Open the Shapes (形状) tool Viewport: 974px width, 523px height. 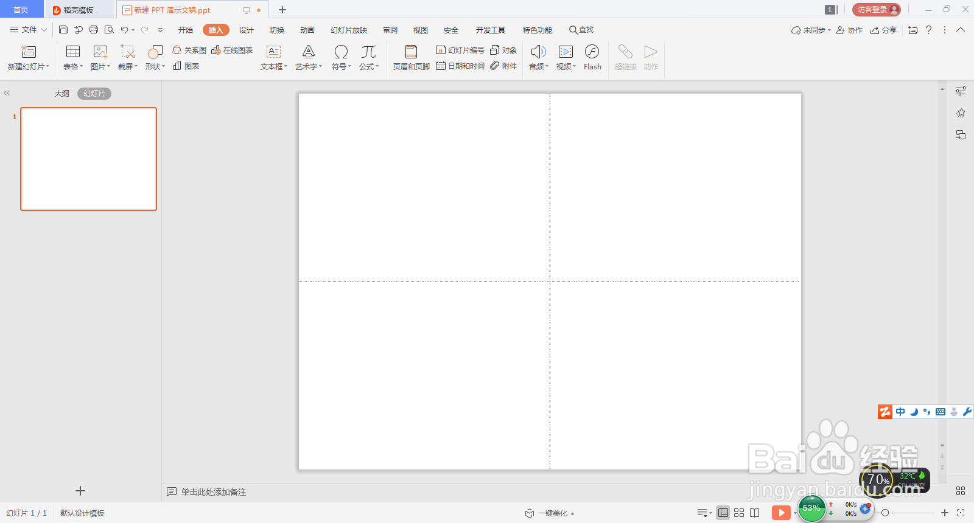(155, 52)
